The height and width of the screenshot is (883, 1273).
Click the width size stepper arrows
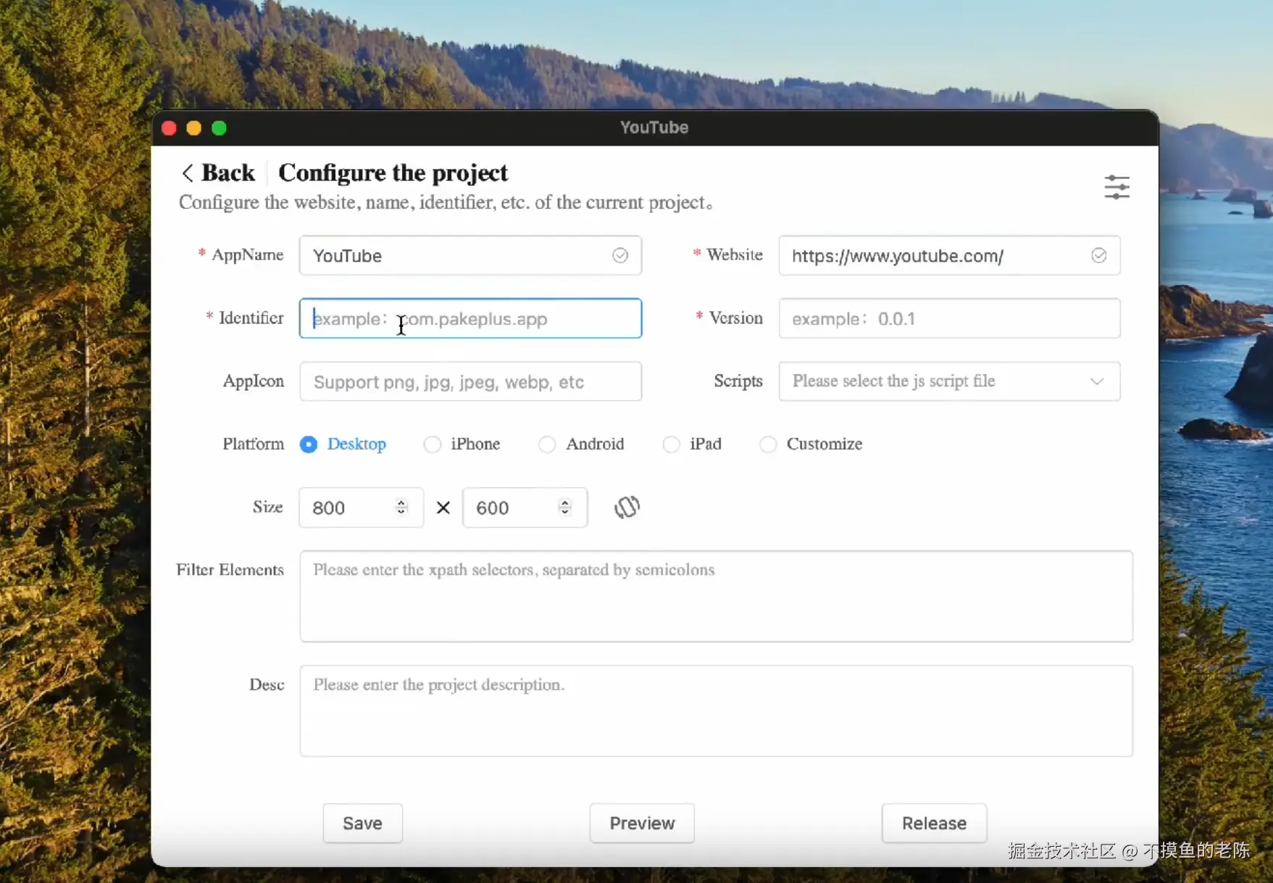[x=401, y=507]
